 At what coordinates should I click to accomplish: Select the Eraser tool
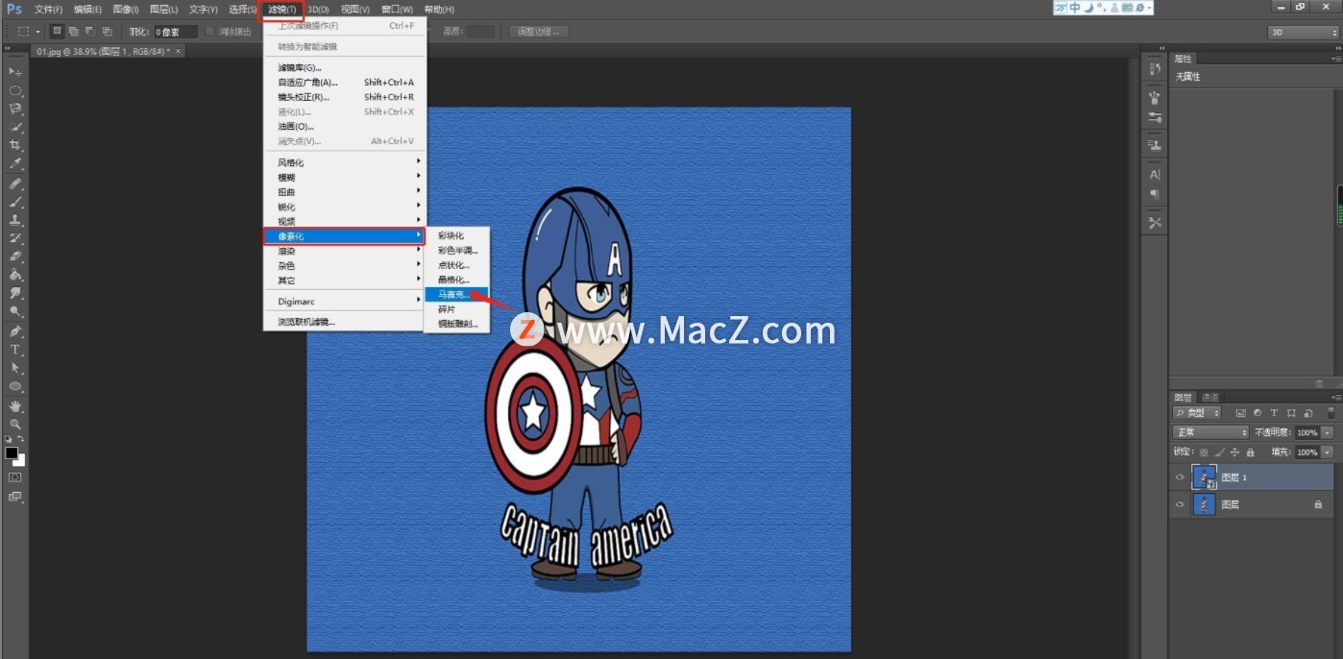pos(15,256)
